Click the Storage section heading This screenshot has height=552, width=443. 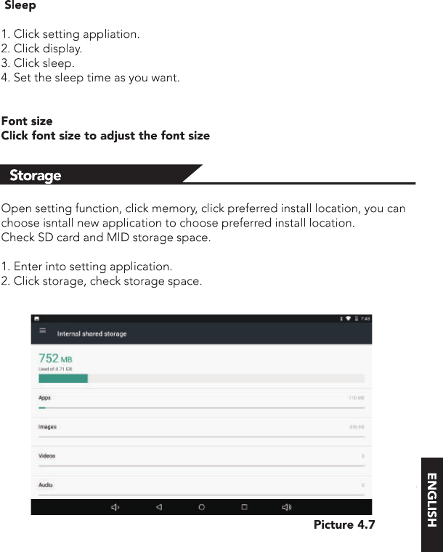[36, 175]
